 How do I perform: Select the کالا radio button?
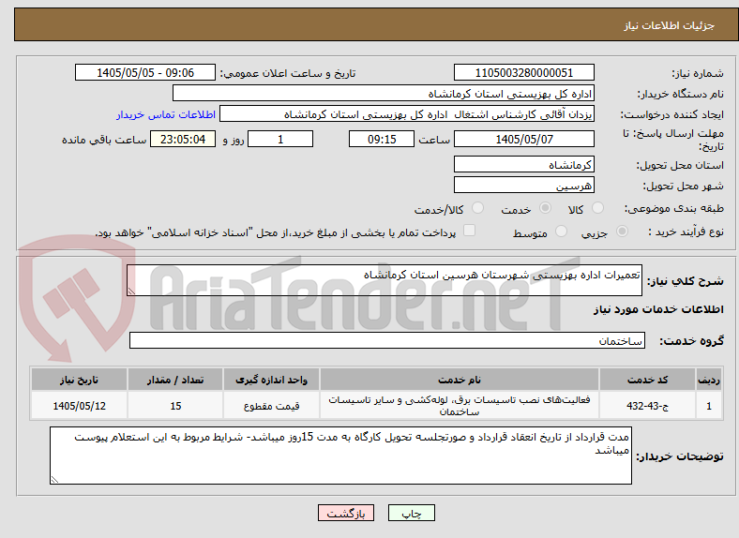coord(597,208)
